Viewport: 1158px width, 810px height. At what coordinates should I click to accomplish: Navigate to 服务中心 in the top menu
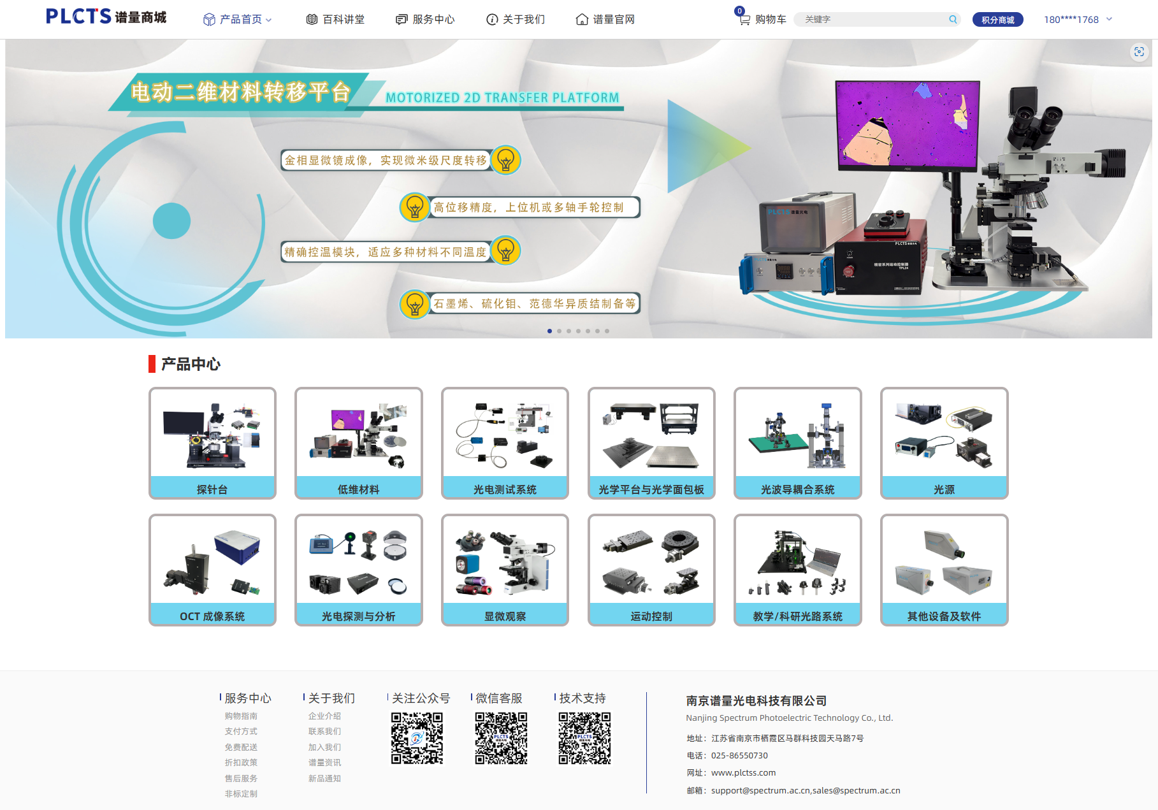[x=433, y=19]
